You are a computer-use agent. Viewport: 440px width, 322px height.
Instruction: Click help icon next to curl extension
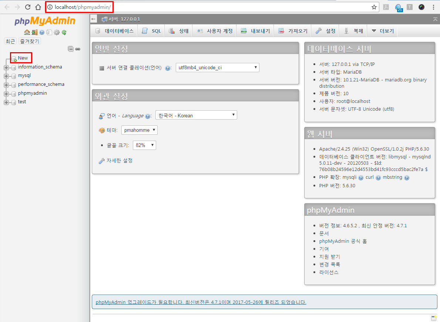(378, 178)
